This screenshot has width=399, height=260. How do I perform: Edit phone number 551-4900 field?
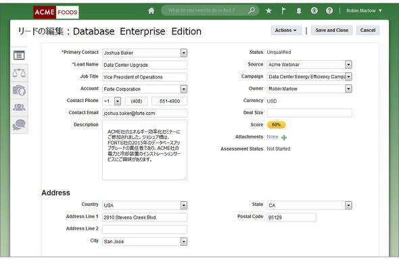point(170,101)
